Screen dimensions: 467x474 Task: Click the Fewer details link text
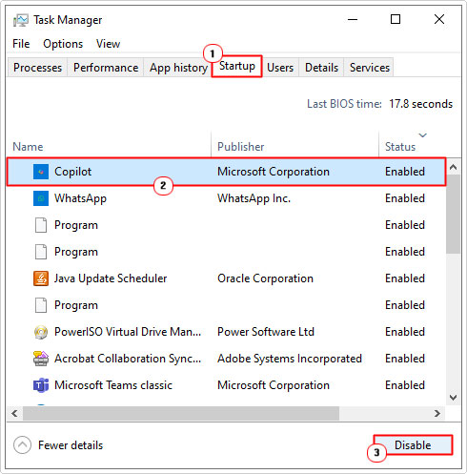(x=71, y=445)
